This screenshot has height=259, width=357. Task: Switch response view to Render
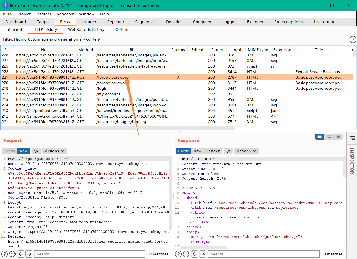click(213, 151)
